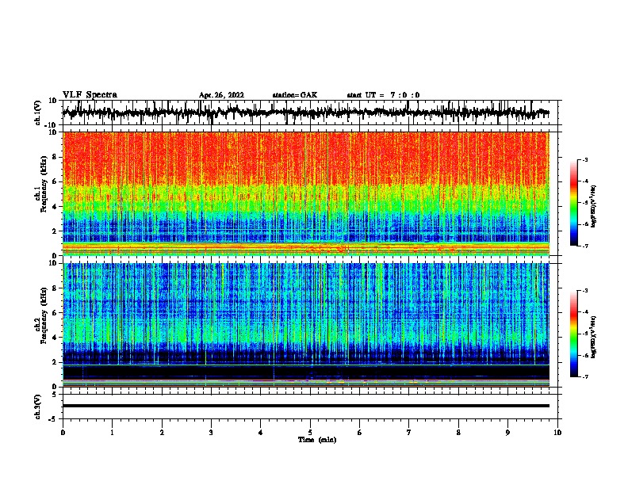Click time axis tick label "9"
This screenshot has height=485, width=628.
pos(507,433)
